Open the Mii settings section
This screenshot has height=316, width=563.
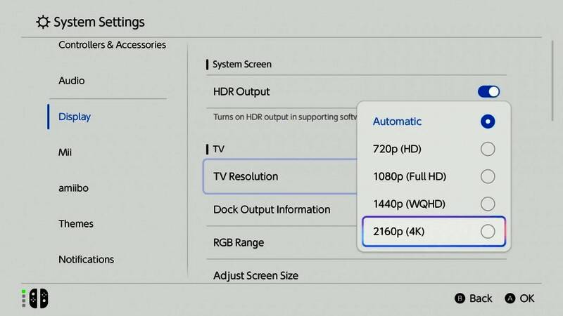tap(65, 152)
